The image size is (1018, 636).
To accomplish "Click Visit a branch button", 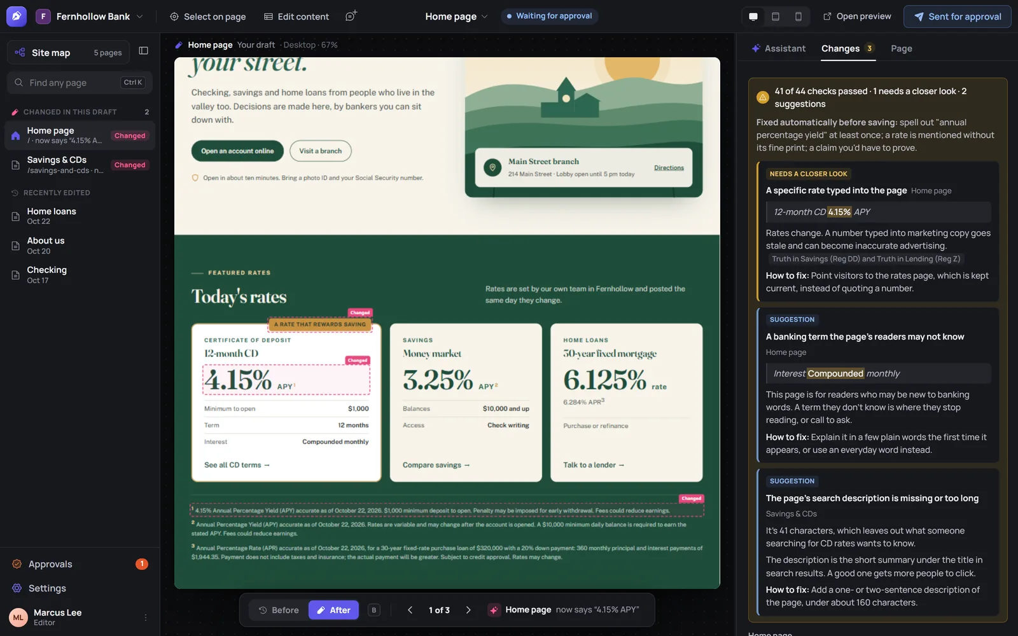I will click(x=321, y=151).
